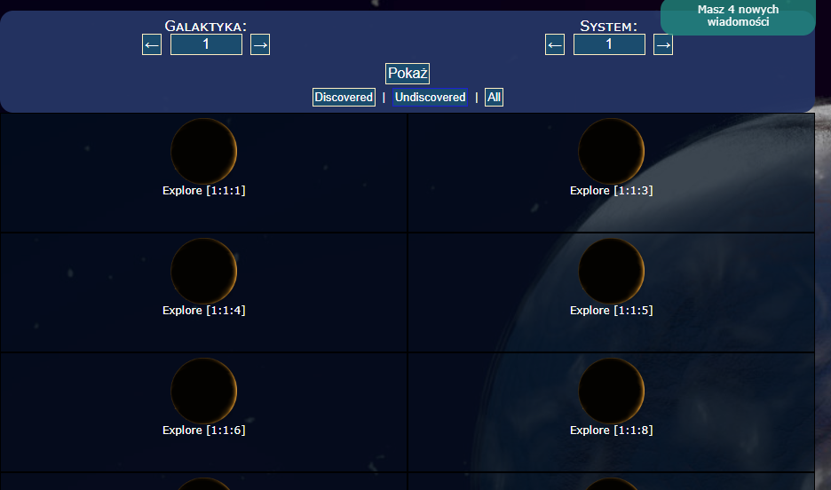Go to previous galaxy with left arrow
Viewport: 831px width, 490px height.
pyautogui.click(x=152, y=44)
